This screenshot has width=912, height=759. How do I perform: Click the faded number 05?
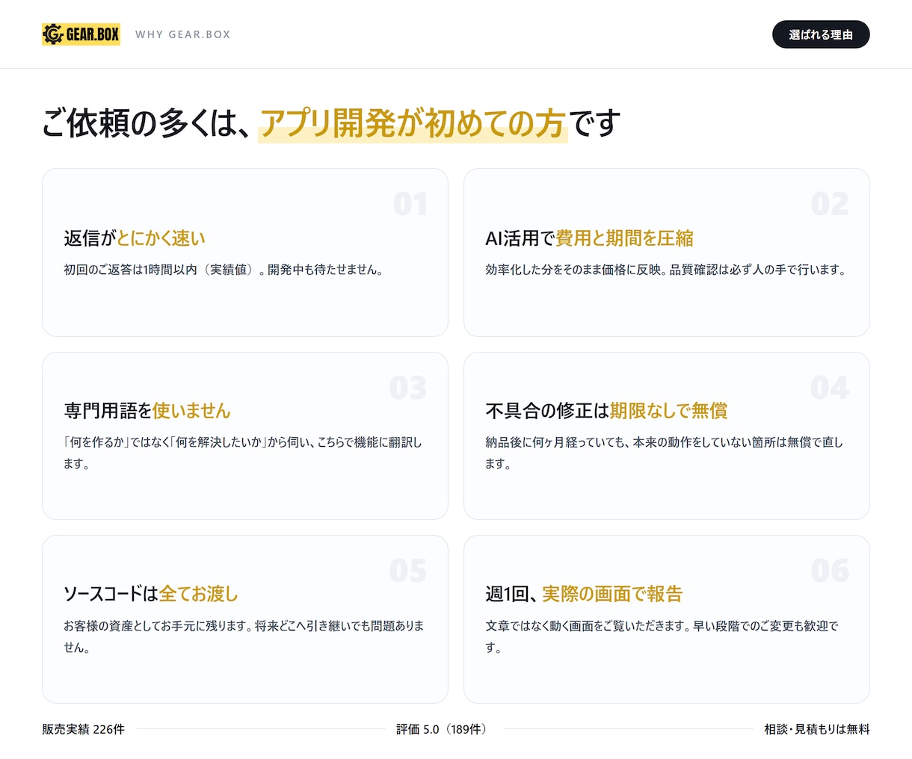pos(408,571)
